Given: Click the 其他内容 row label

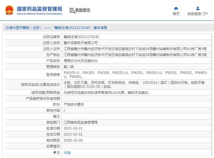Looking at the screenshot, I should 53,111.
